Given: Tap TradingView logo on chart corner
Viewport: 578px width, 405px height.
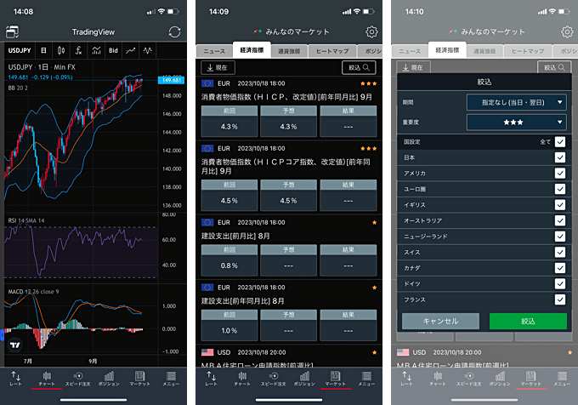Looking at the screenshot, I should (14, 347).
